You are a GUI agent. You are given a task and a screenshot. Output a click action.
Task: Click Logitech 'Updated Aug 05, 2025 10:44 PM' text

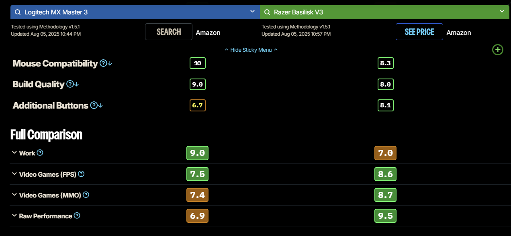pyautogui.click(x=46, y=34)
